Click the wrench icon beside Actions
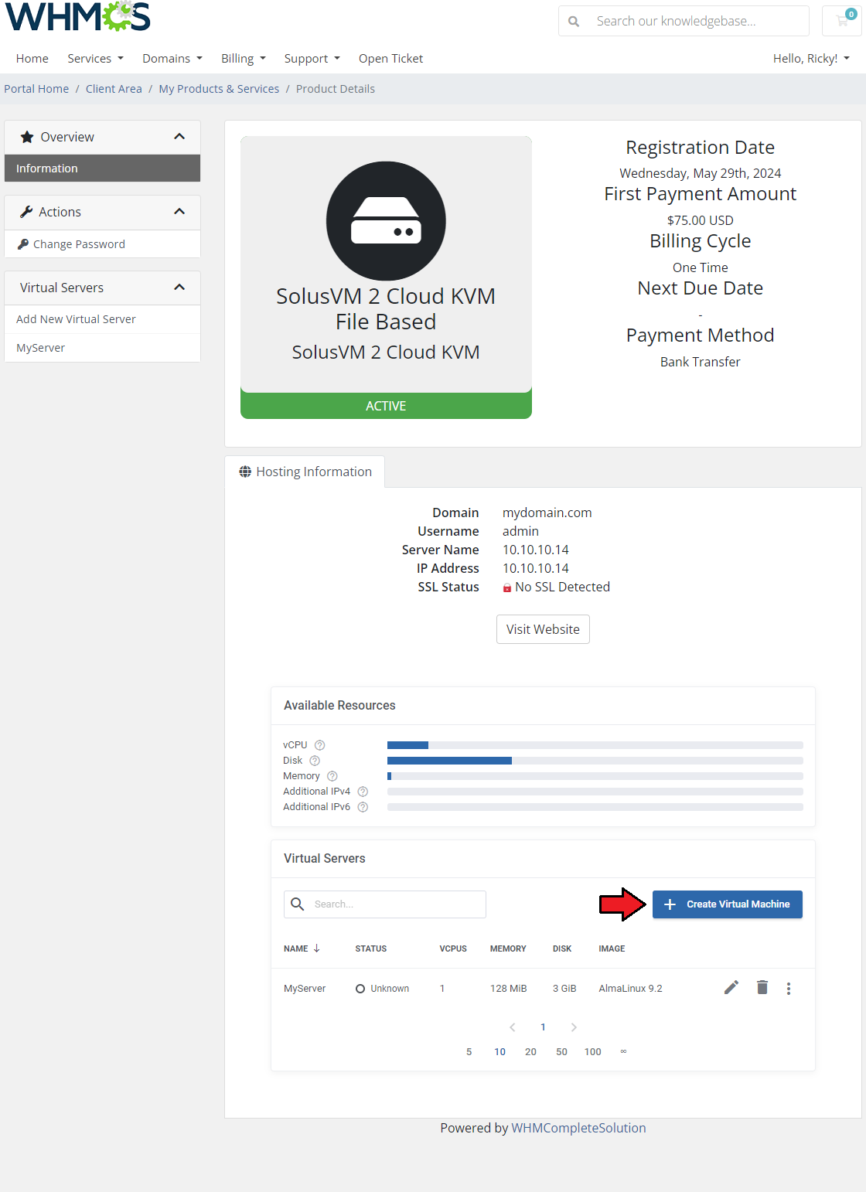 (x=26, y=212)
